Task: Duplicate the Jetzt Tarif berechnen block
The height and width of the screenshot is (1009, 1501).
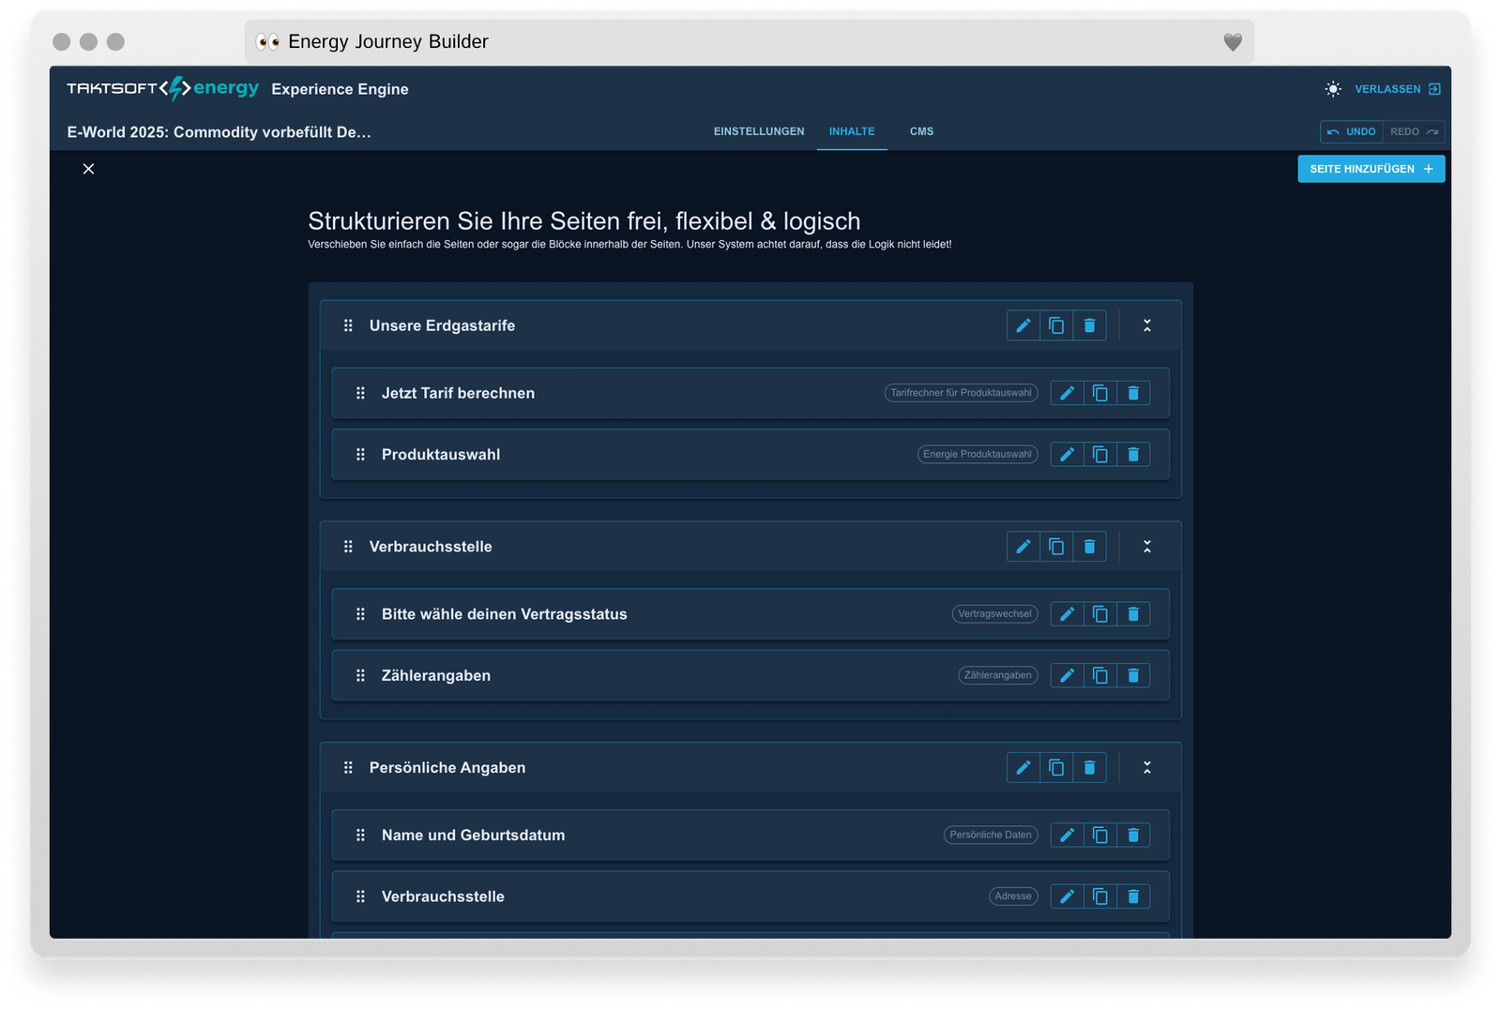Action: 1100,393
